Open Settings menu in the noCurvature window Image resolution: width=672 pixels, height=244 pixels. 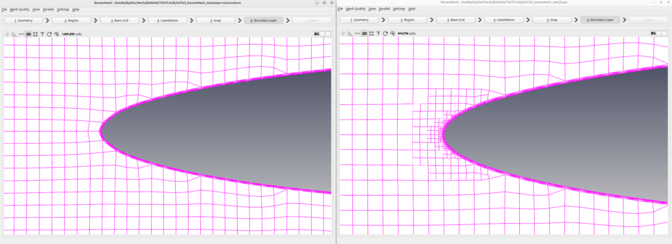[62, 9]
